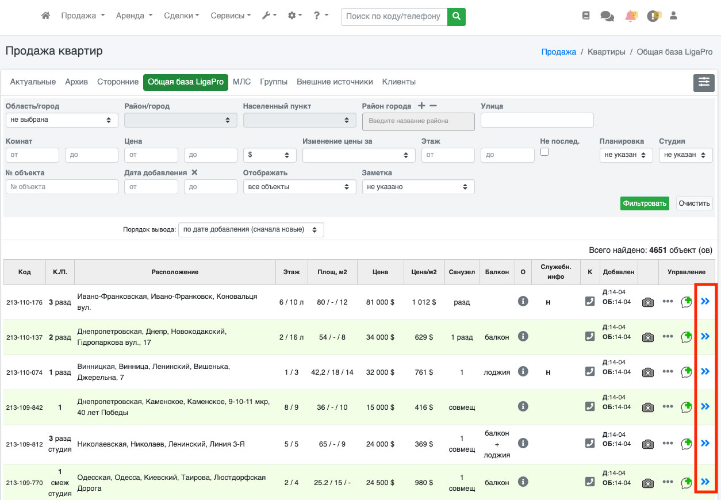
Task: Open the chat messages icon
Action: tap(607, 16)
